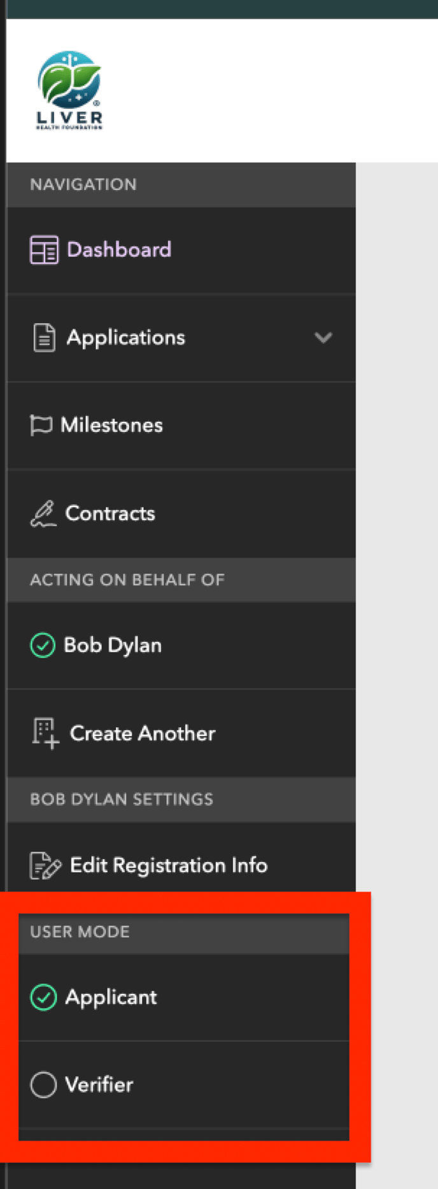This screenshot has height=1189, width=438.
Task: Click the green checkmark beside Bob Dylan
Action: (x=43, y=645)
